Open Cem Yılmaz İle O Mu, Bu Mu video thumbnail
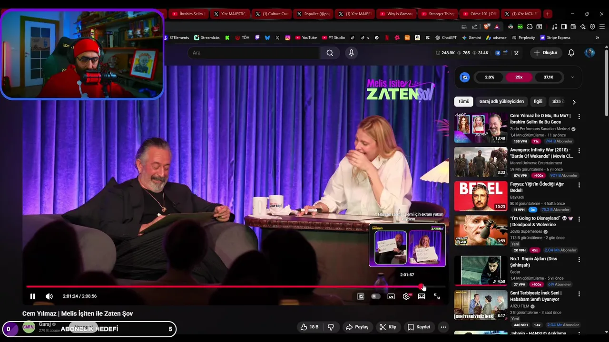This screenshot has width=609, height=342. coord(481,127)
